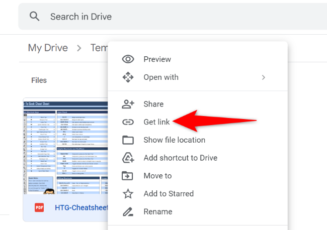This screenshot has width=327, height=230.
Task: Select Open with menu entry
Action: point(198,77)
